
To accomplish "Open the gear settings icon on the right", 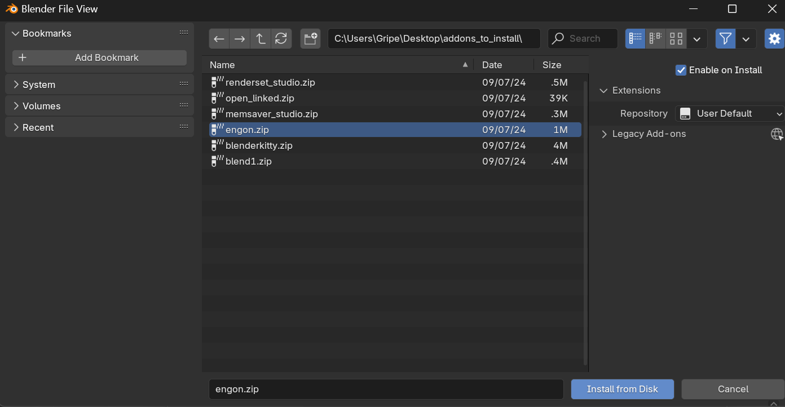I will pos(774,38).
